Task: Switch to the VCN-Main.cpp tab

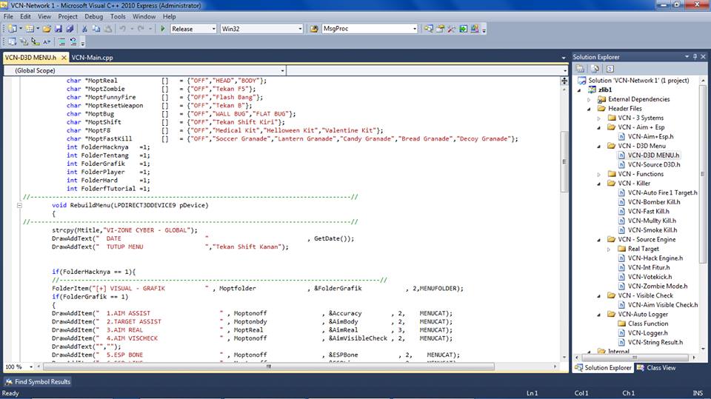Action: tap(92, 58)
